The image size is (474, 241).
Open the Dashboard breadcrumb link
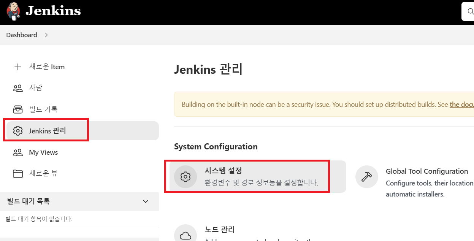click(x=22, y=35)
